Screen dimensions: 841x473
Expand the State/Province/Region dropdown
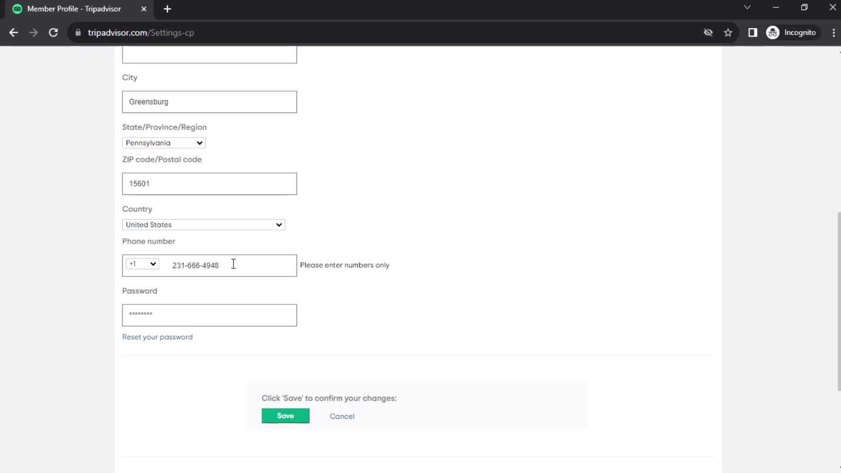pos(164,142)
